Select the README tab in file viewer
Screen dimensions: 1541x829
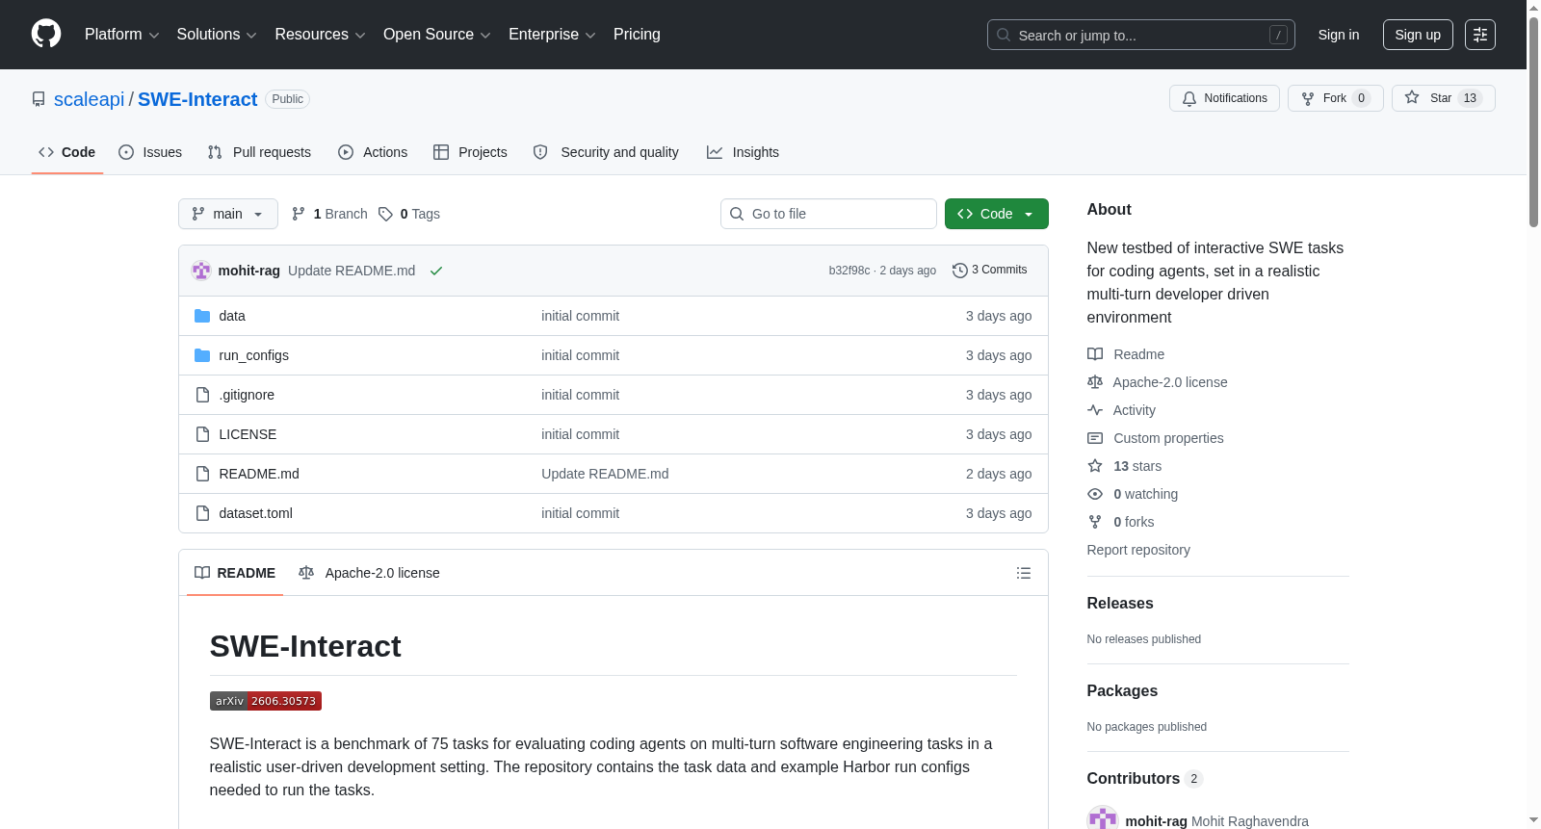(235, 573)
